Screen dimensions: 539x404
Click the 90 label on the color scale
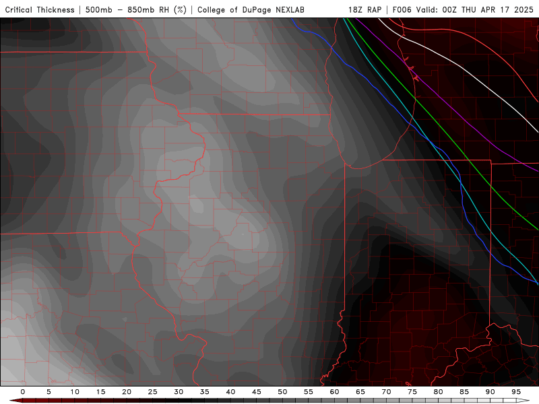point(490,392)
